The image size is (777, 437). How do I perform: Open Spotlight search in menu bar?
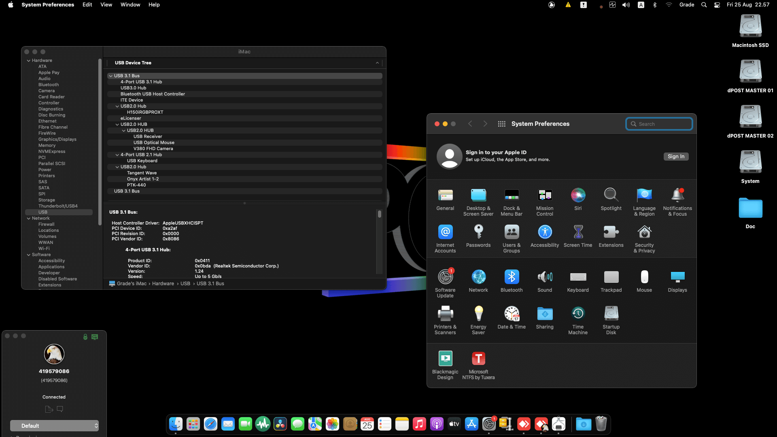[x=704, y=5]
